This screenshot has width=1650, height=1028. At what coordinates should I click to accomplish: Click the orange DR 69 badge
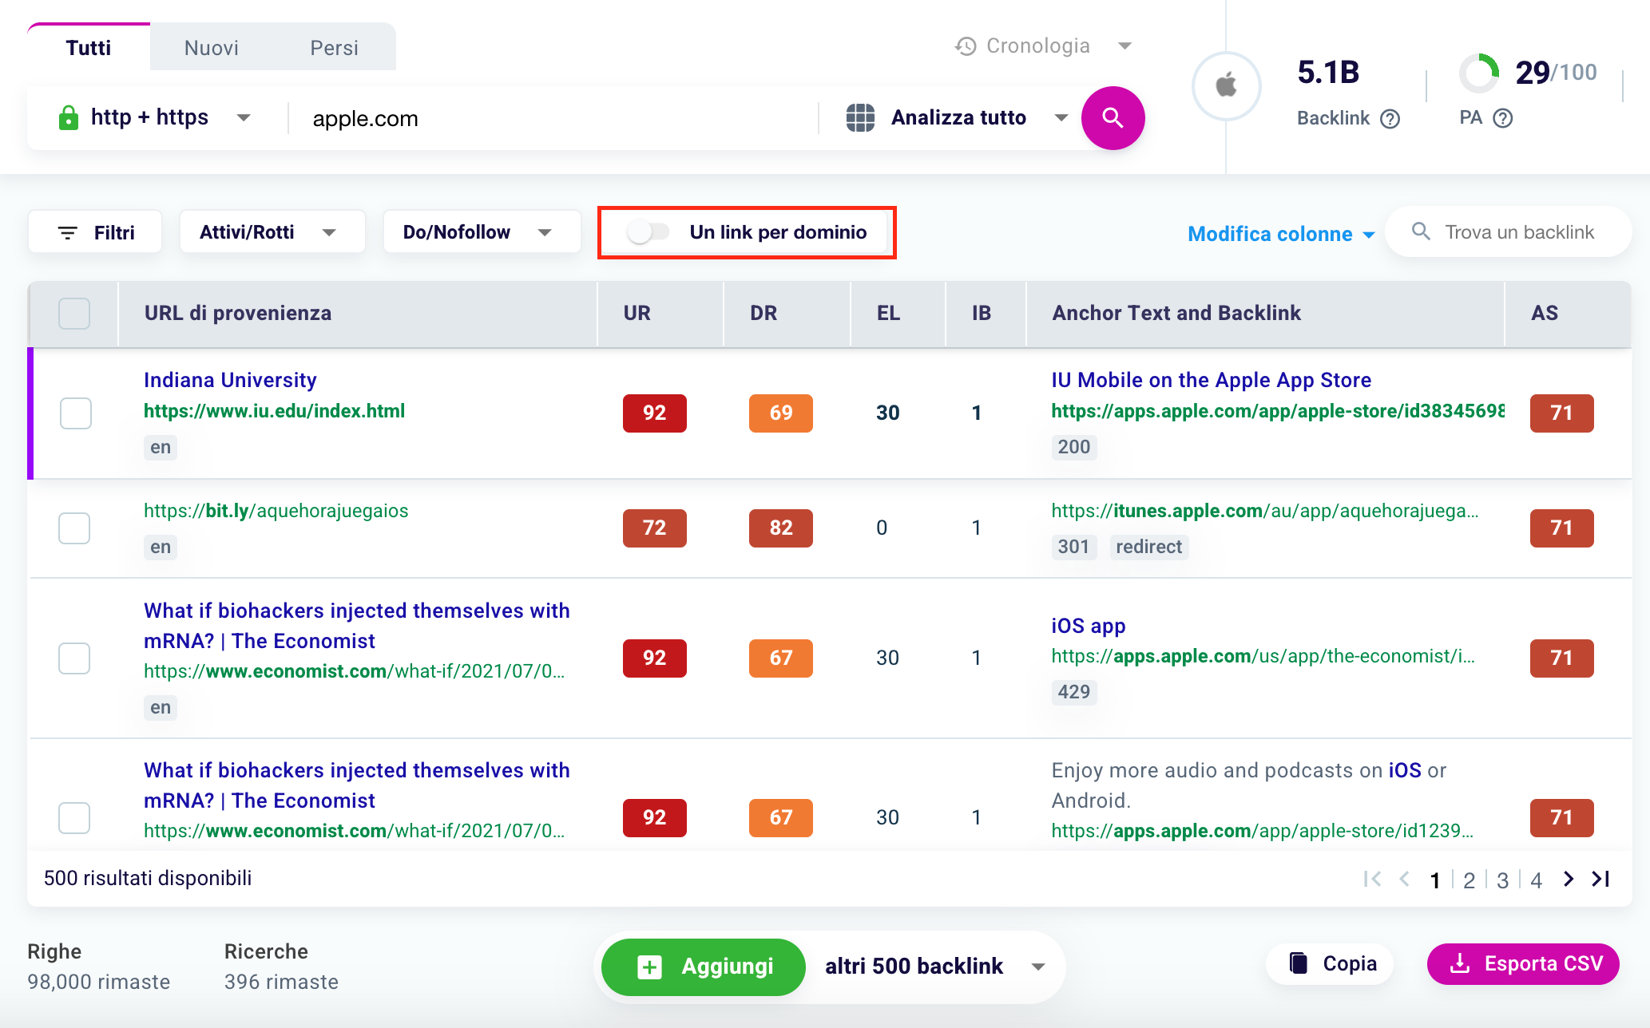click(x=781, y=413)
